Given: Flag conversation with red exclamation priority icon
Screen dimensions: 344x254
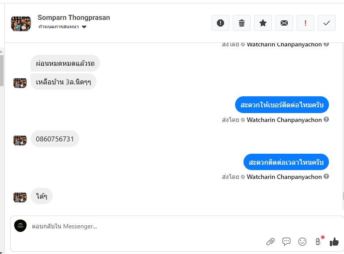Looking at the screenshot, I should (x=305, y=23).
